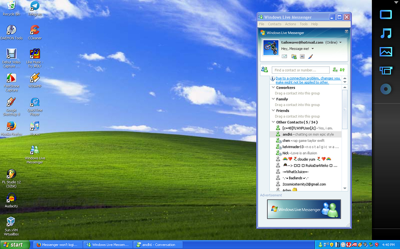Click the dropdown arrow atop the right sidebar

click(396, 2)
